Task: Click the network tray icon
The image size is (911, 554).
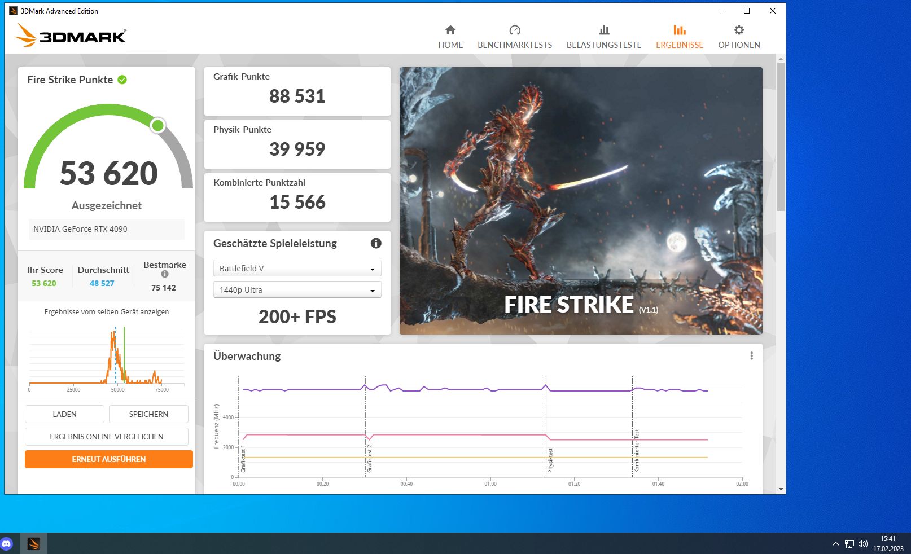Action: (x=849, y=544)
